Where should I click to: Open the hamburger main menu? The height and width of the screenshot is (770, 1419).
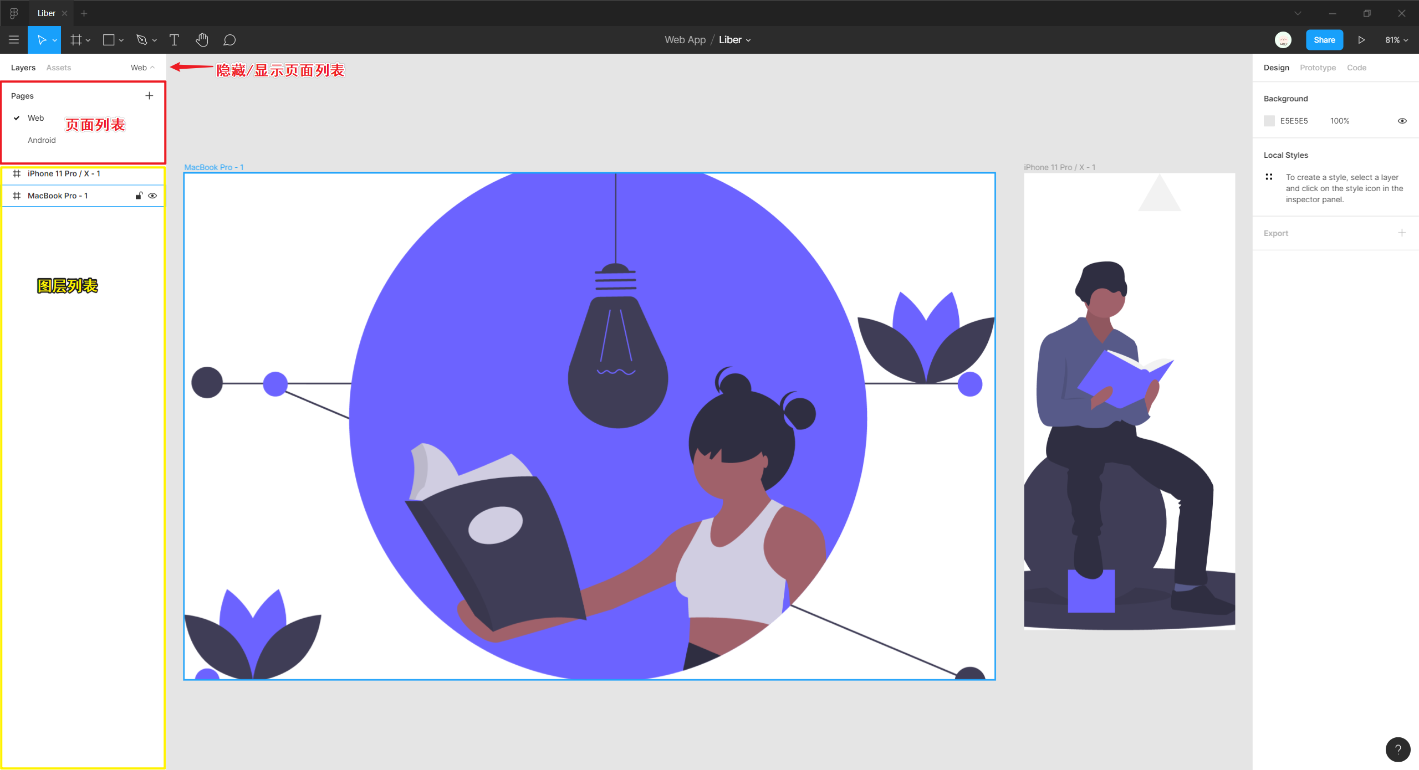click(x=14, y=40)
